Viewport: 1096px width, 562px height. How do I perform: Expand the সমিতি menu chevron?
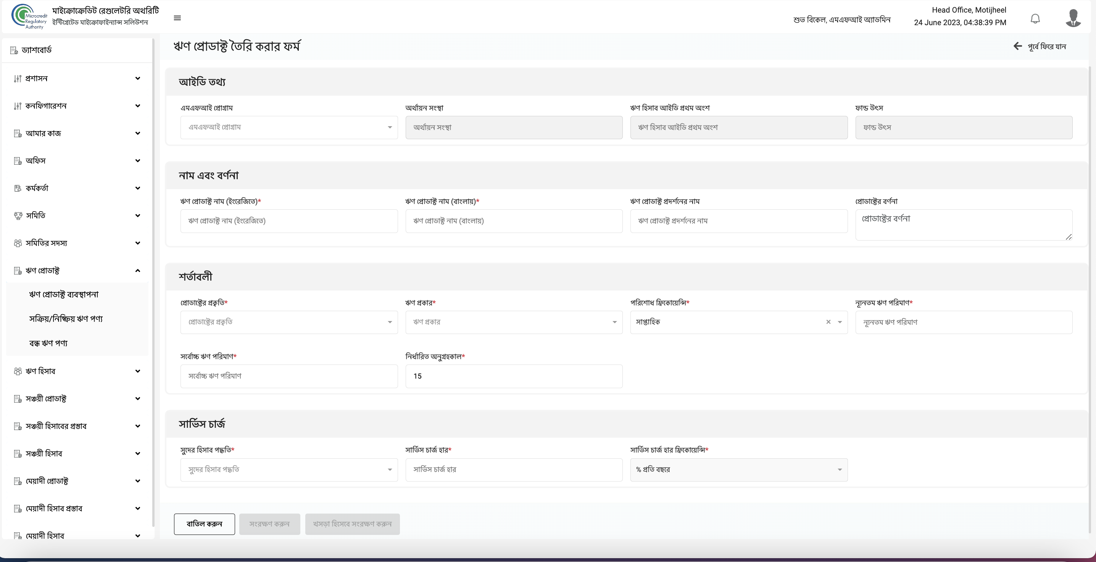click(137, 215)
